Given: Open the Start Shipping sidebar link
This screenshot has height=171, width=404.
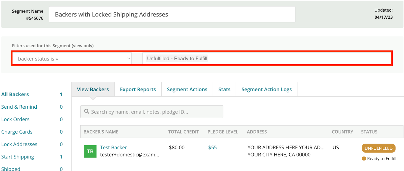Looking at the screenshot, I should click(18, 157).
